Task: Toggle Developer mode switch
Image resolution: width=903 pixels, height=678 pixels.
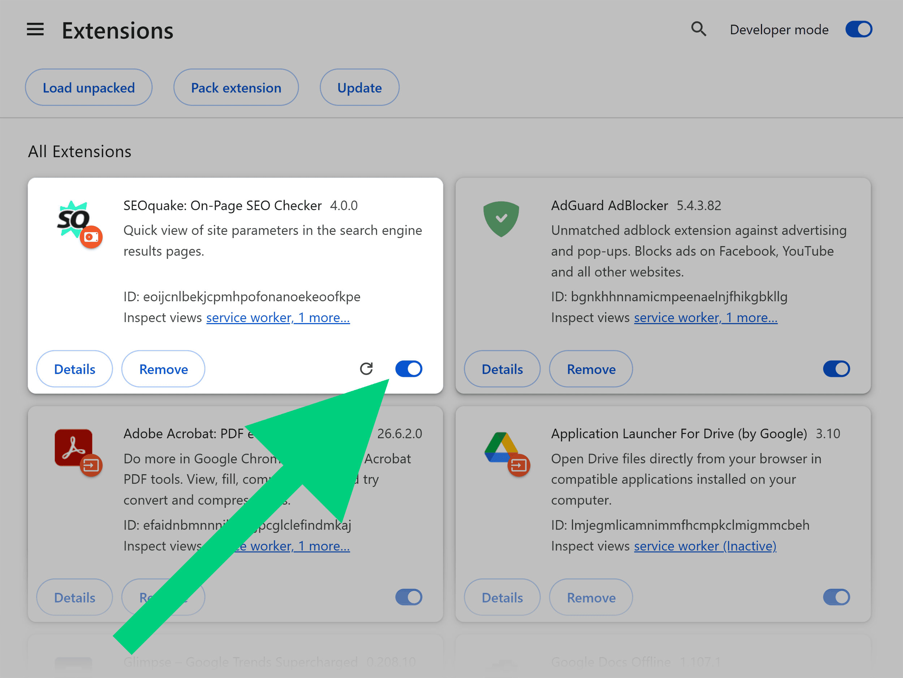Action: tap(859, 29)
